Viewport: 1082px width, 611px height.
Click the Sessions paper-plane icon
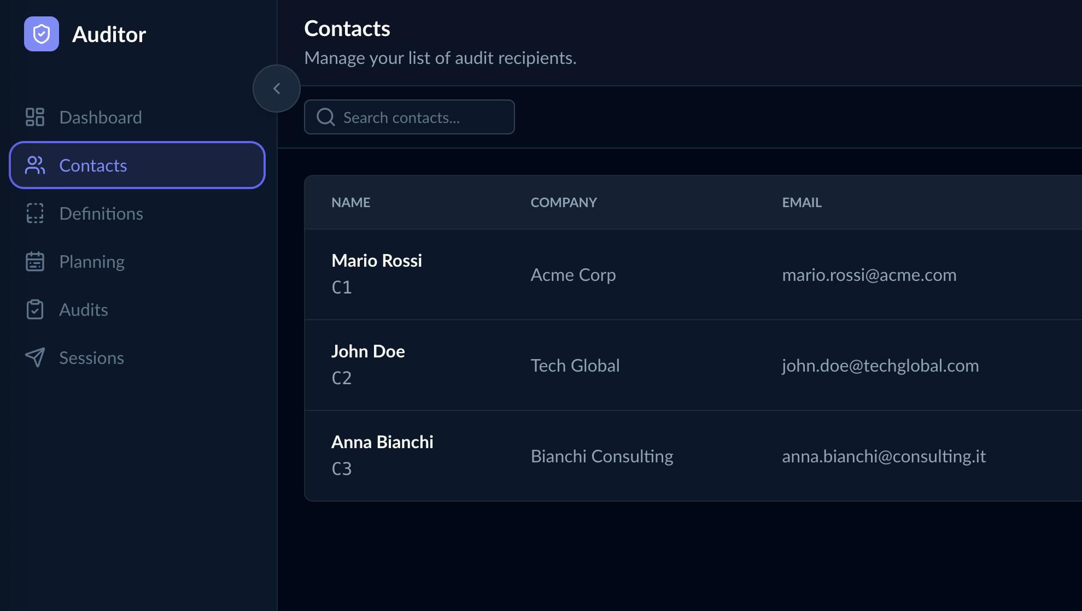coord(35,357)
